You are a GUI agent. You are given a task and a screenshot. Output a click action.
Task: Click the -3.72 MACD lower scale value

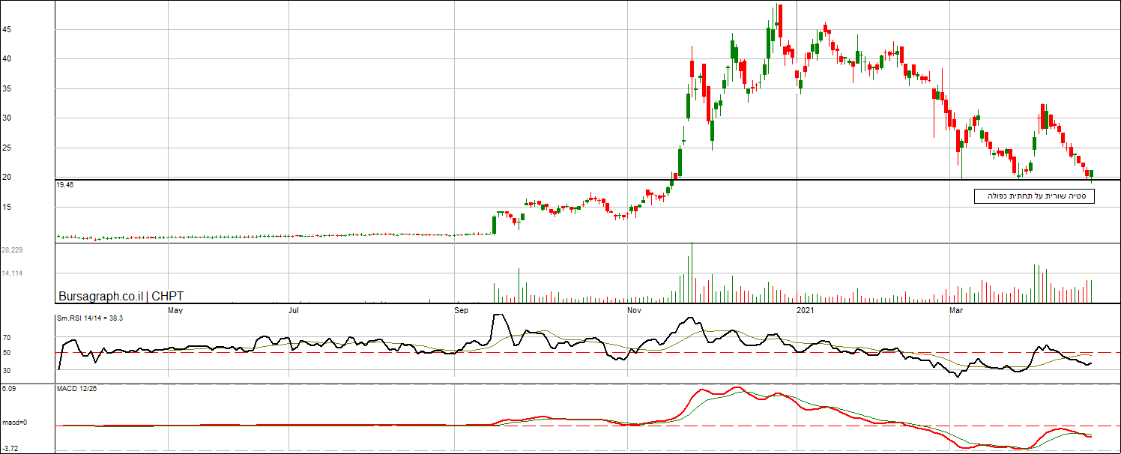point(9,448)
